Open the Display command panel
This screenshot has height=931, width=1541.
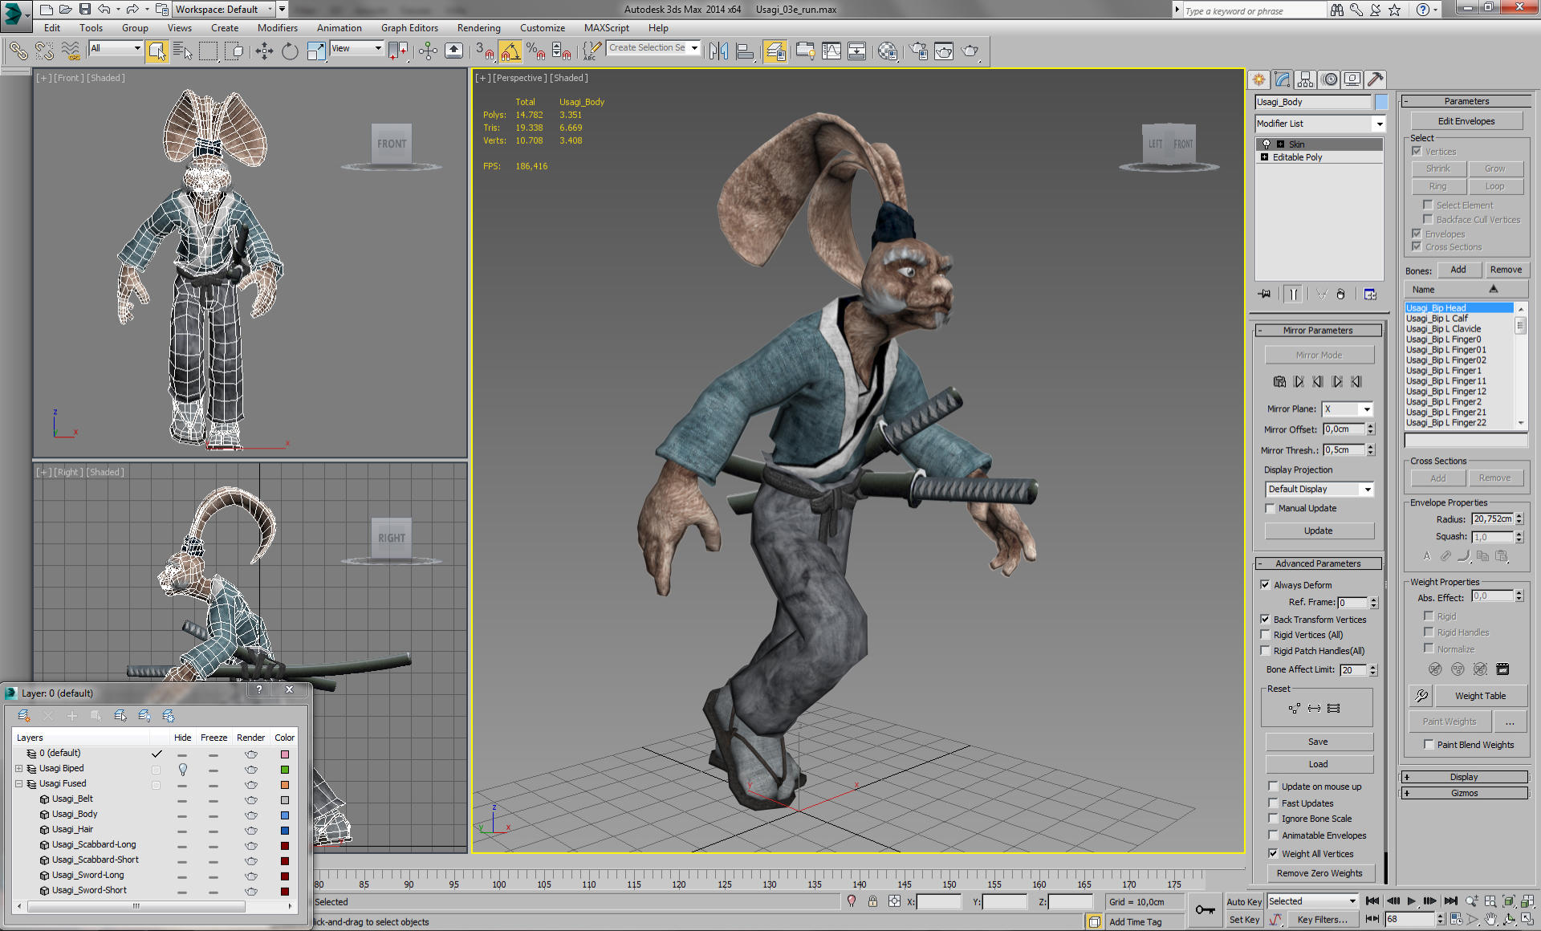click(x=1352, y=79)
